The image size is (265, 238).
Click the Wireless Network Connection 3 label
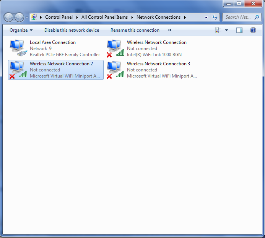(x=158, y=64)
